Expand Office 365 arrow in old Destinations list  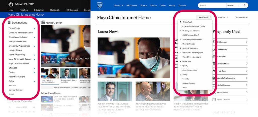pyautogui.click(x=34, y=68)
